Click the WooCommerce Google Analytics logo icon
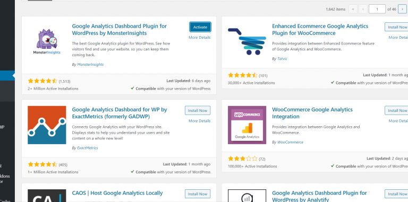Screen dimensions: 408x202 pyautogui.click(x=247, y=125)
